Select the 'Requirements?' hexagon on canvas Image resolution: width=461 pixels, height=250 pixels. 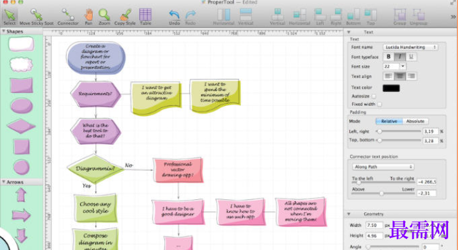pyautogui.click(x=96, y=94)
